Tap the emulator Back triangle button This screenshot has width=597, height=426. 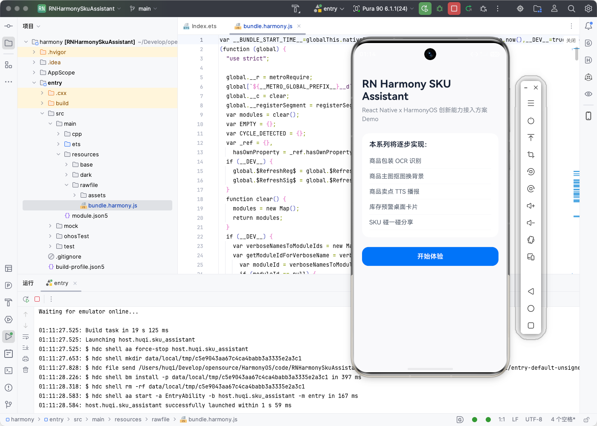pos(531,291)
